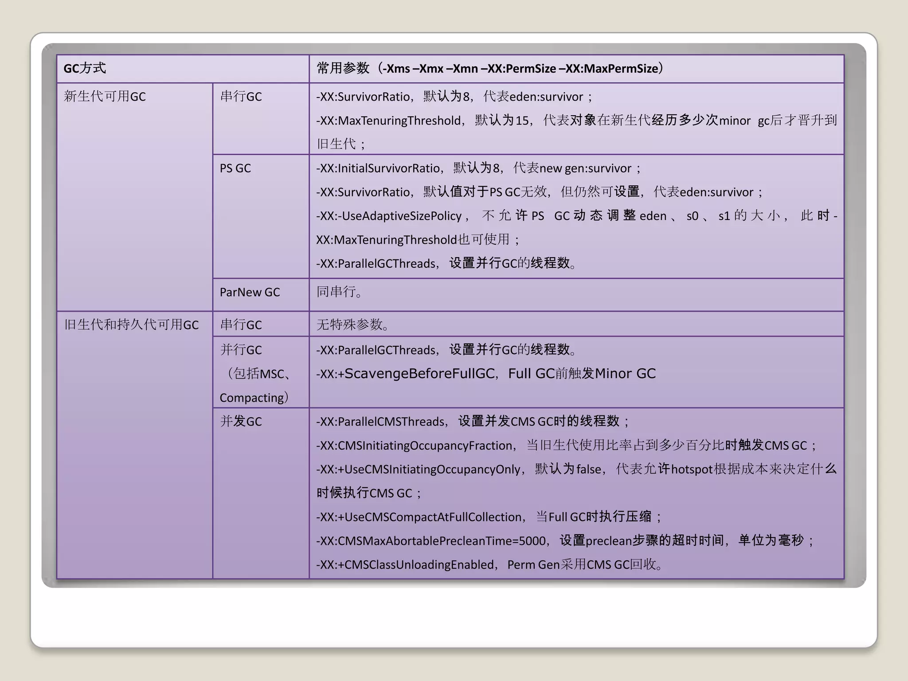The width and height of the screenshot is (908, 681).
Task: Click the '-XX:+UseCMSCompactAtFullCollection' line
Action: (x=489, y=517)
